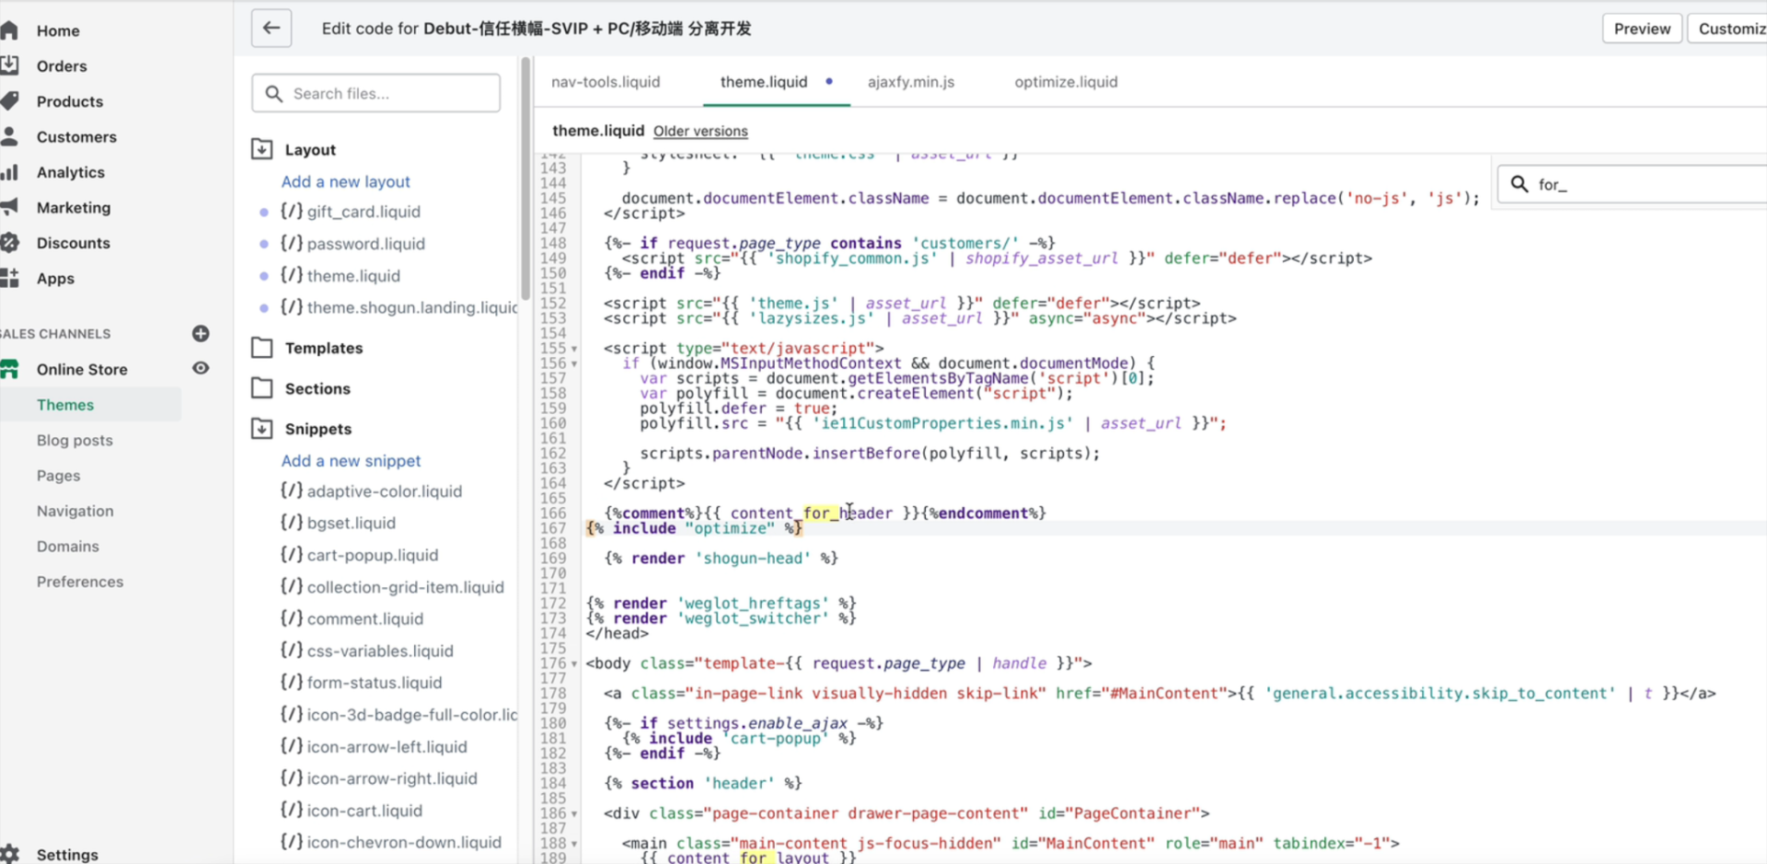Open the Older versions link

click(x=700, y=132)
